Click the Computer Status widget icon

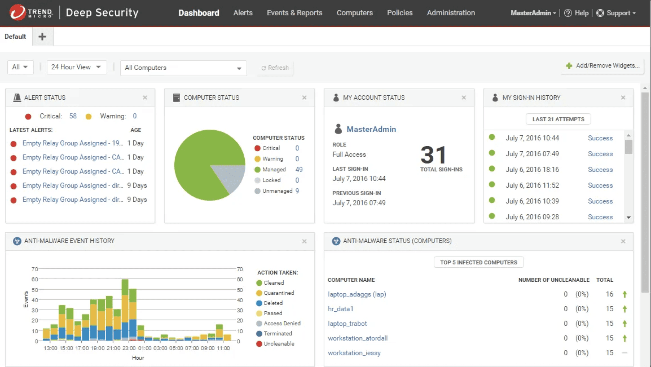coord(177,97)
